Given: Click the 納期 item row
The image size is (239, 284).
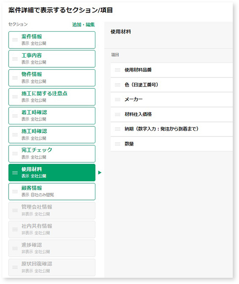Looking at the screenshot, I should point(172,129).
